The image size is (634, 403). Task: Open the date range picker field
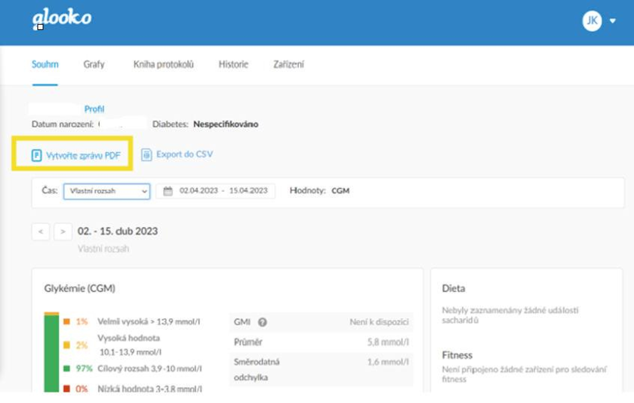click(x=223, y=191)
